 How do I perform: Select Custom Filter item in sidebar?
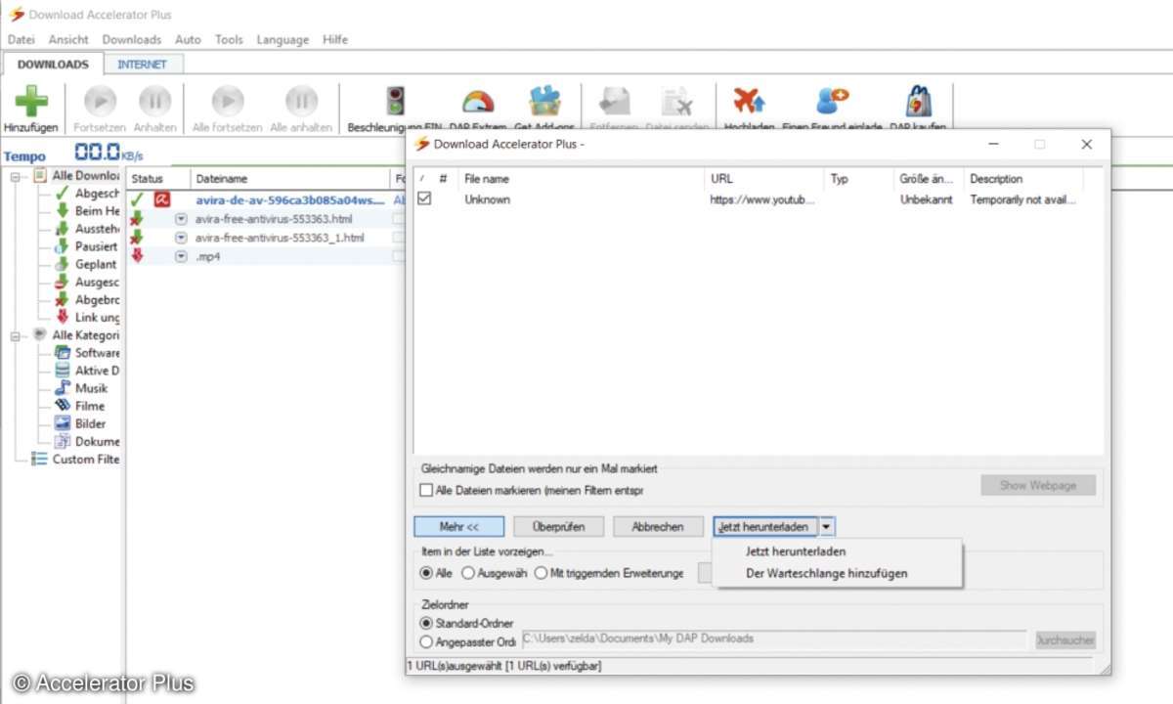76,459
